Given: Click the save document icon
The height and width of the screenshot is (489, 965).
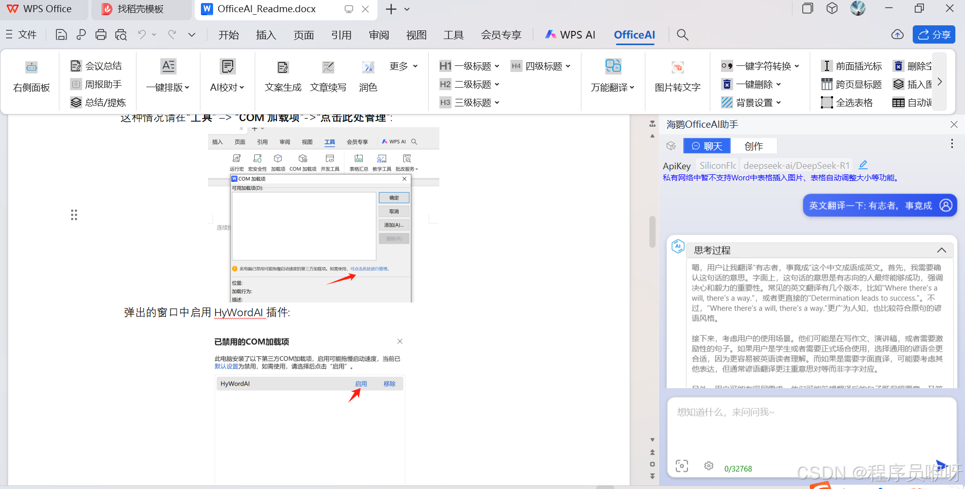Looking at the screenshot, I should [61, 34].
